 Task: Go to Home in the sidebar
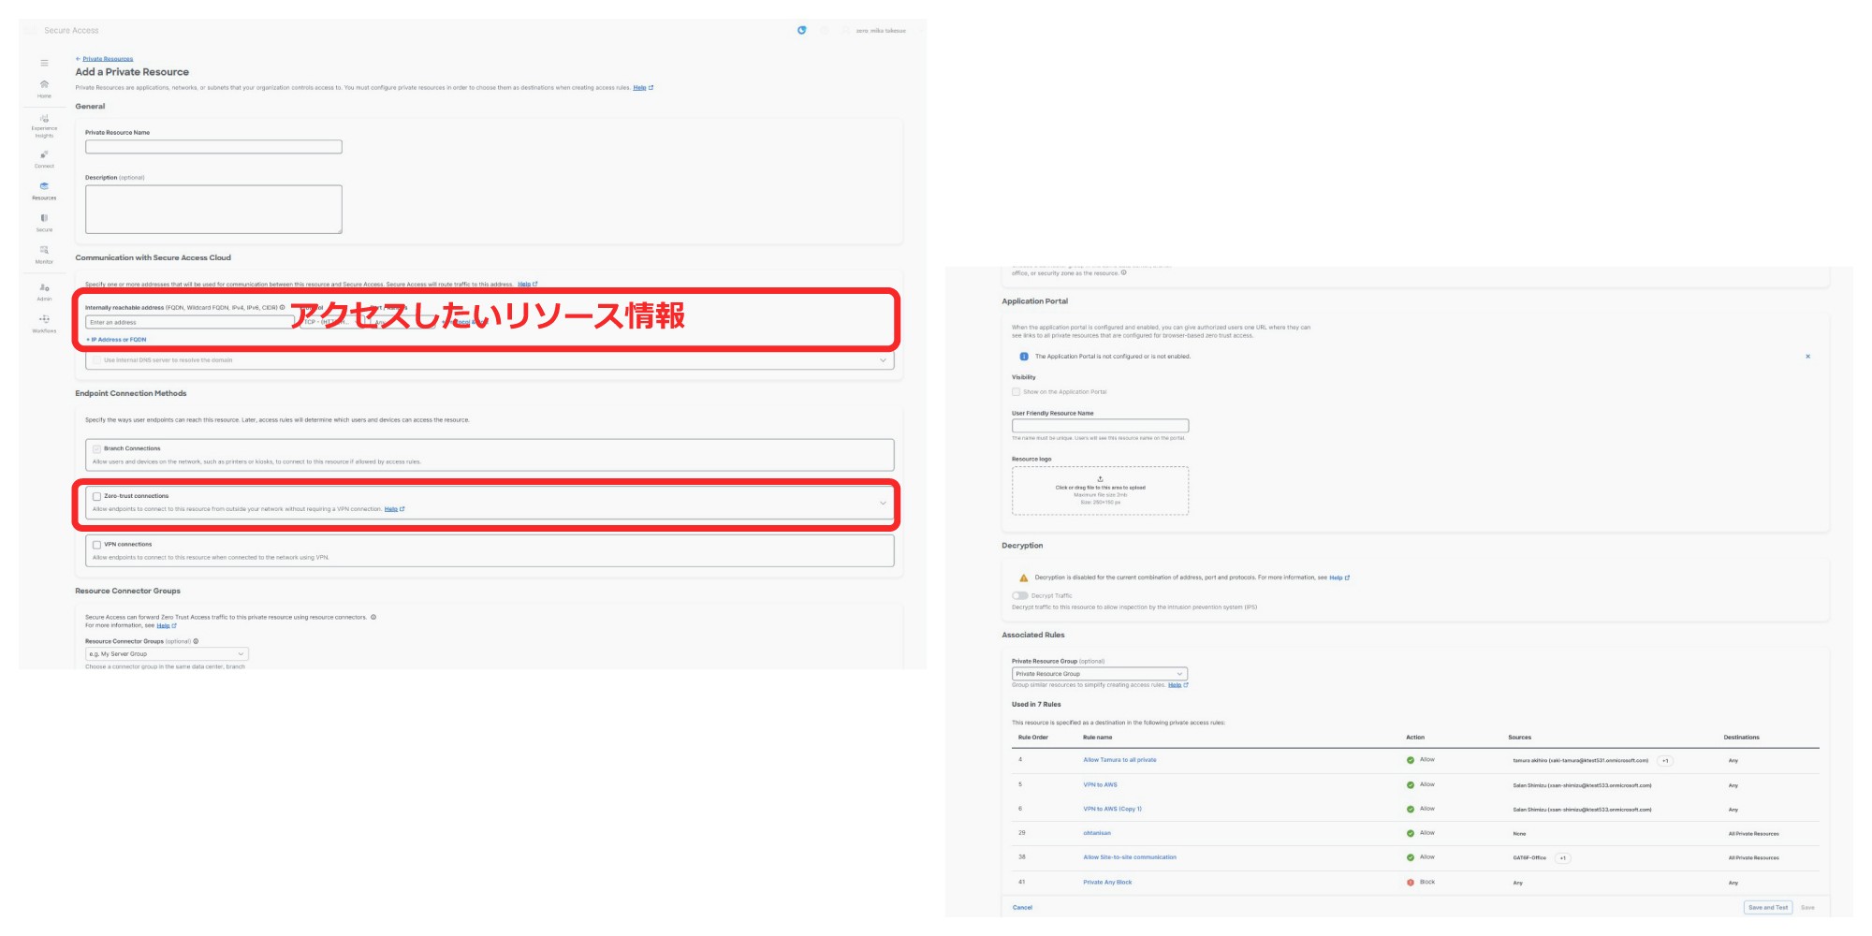click(44, 89)
